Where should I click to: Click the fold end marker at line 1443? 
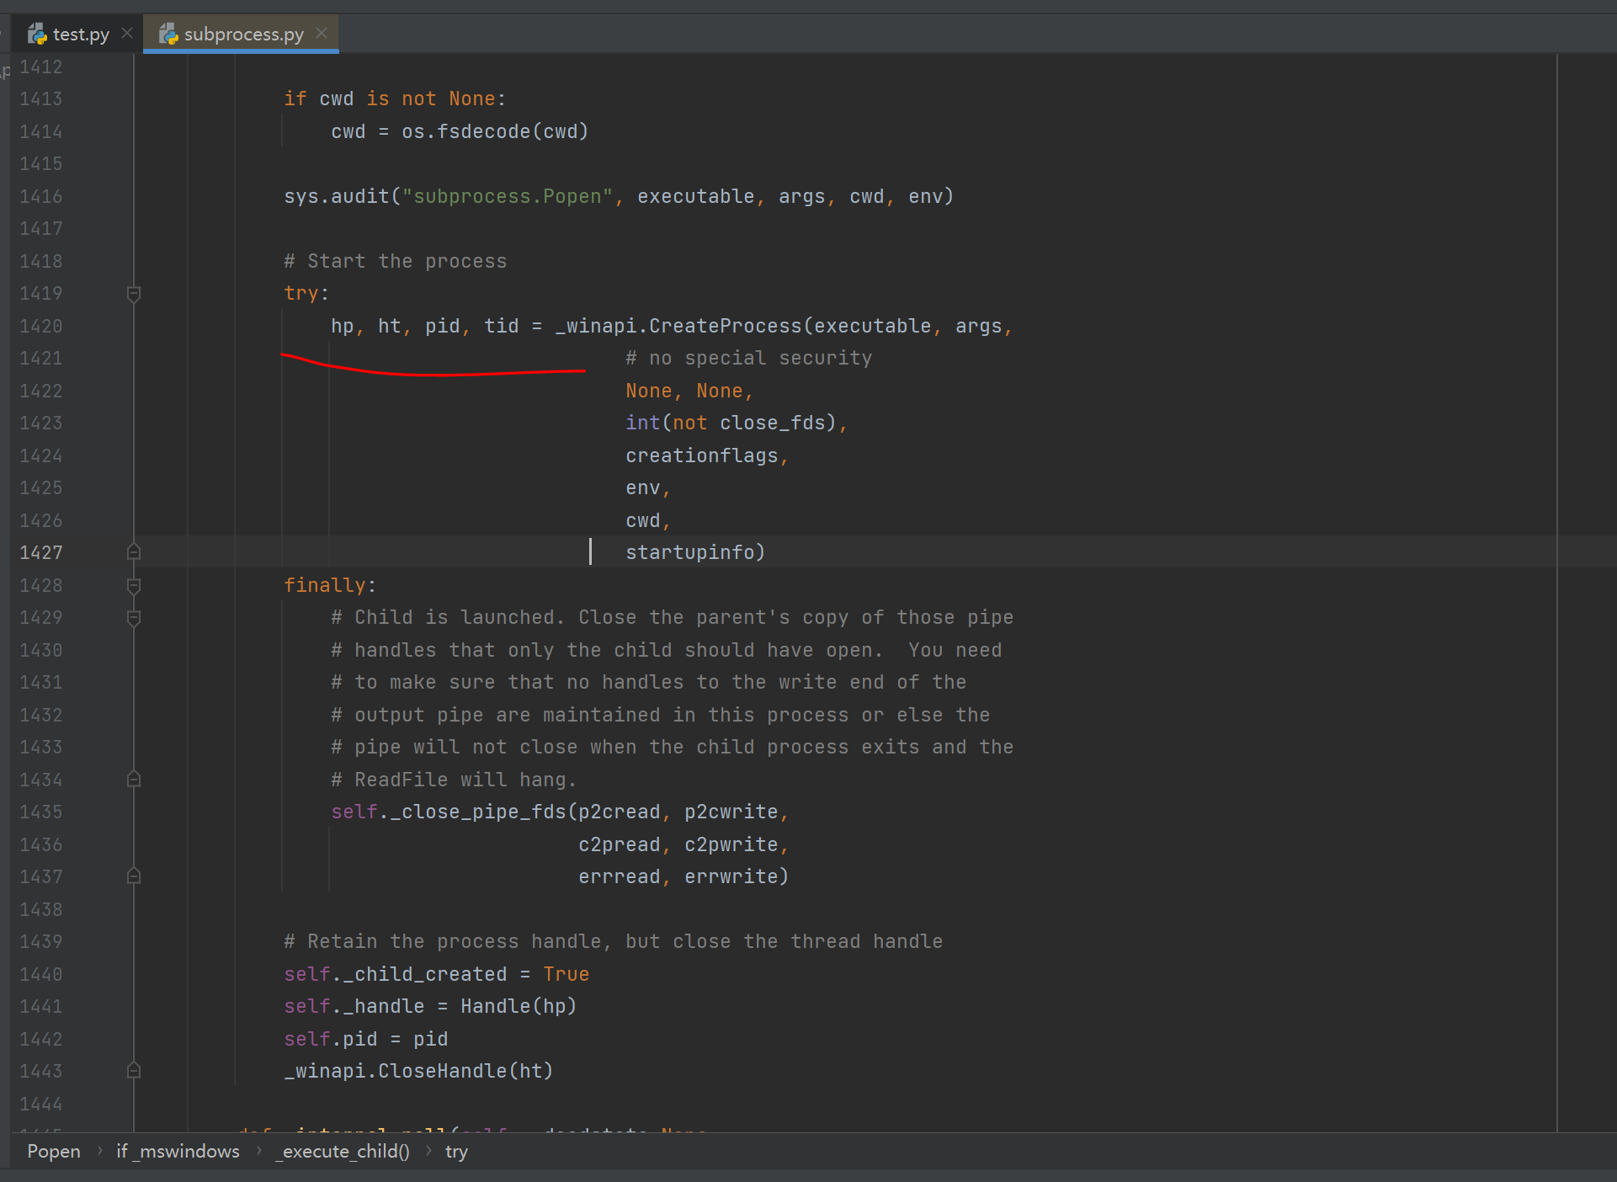click(x=133, y=1070)
